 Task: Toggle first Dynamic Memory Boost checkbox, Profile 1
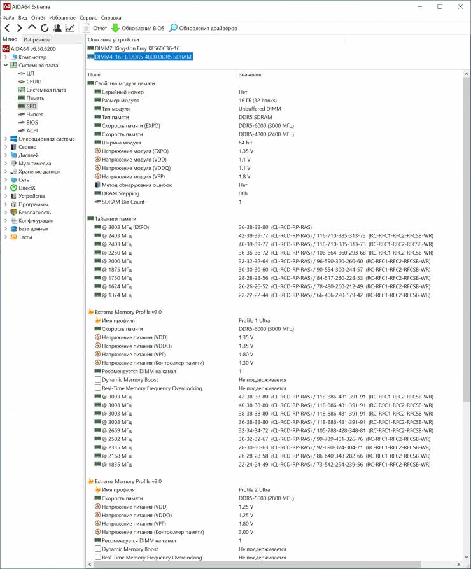pyautogui.click(x=97, y=379)
